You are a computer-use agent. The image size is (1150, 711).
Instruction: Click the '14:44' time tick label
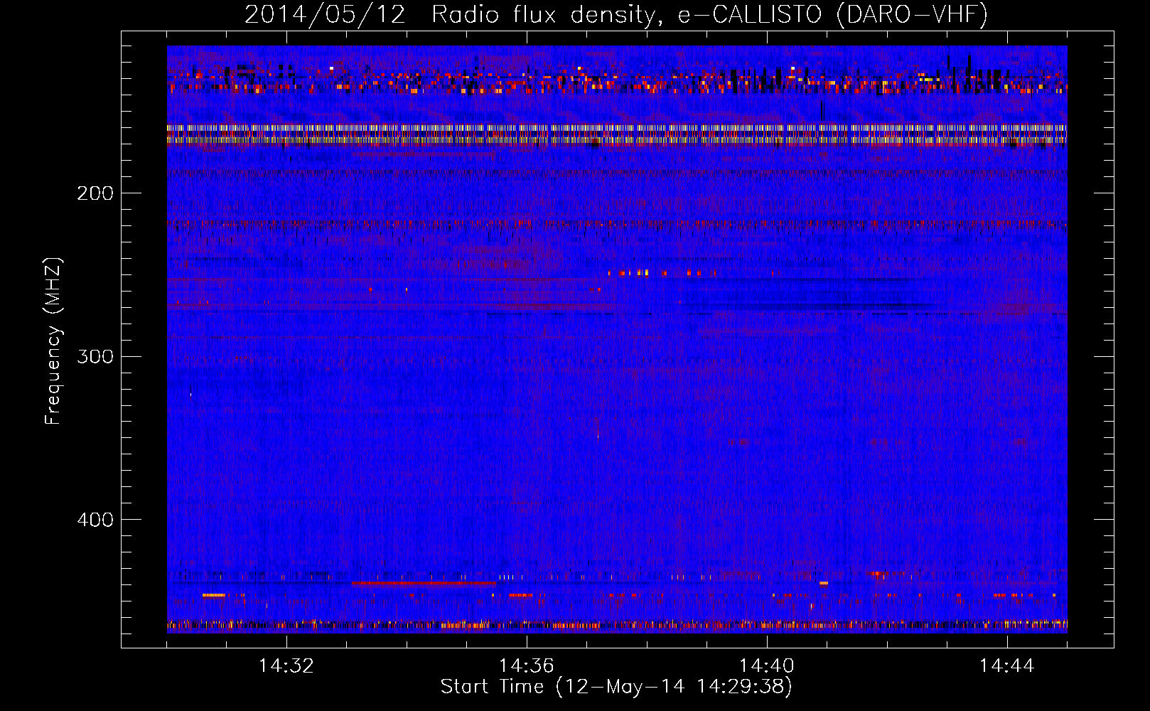coord(1007,666)
